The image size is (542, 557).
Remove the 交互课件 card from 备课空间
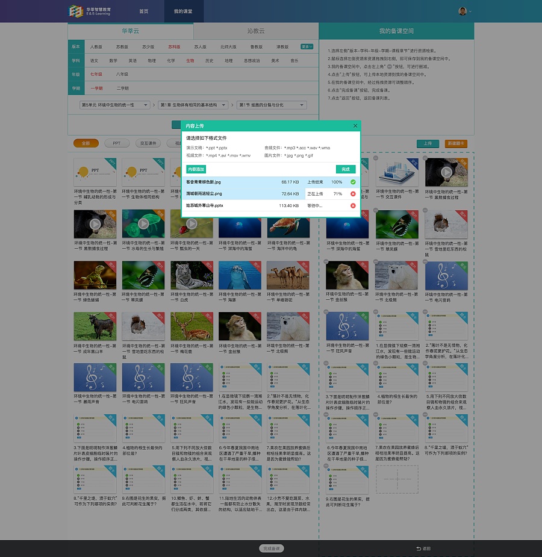[376, 158]
